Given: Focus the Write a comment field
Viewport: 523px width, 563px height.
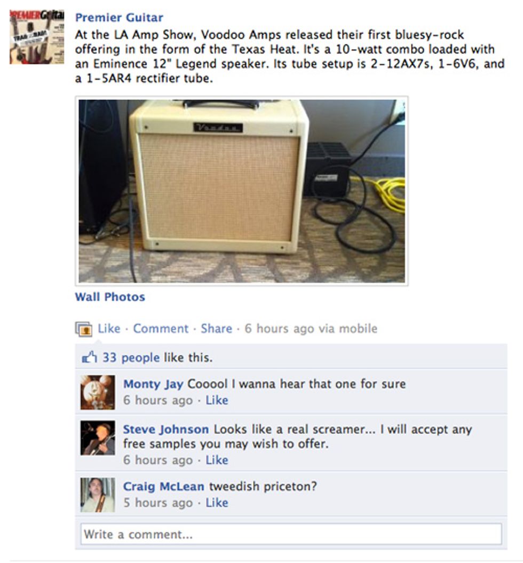Looking at the screenshot, I should point(291,534).
